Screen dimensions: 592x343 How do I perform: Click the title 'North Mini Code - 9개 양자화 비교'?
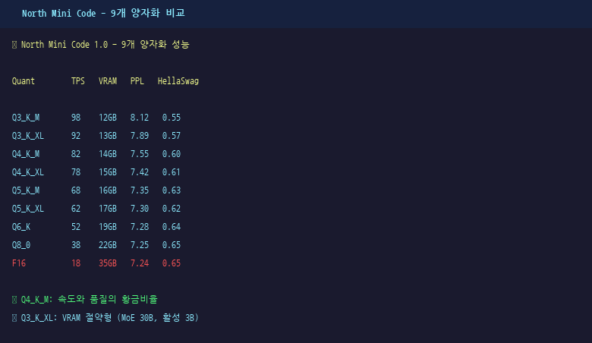[x=103, y=13]
